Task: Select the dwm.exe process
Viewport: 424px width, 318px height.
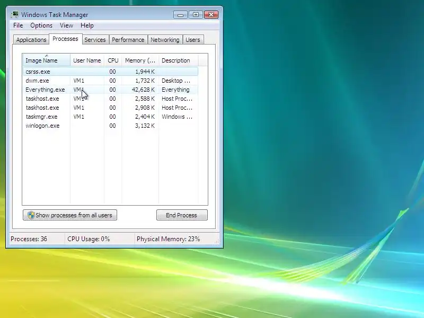Action: click(110, 81)
